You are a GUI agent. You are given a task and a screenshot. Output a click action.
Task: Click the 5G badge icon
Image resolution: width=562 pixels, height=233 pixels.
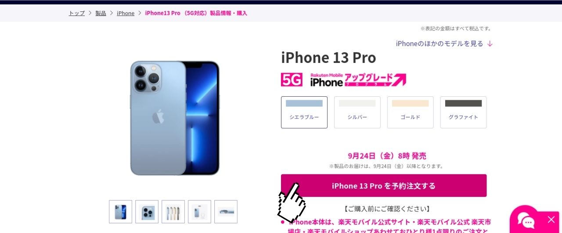[292, 80]
